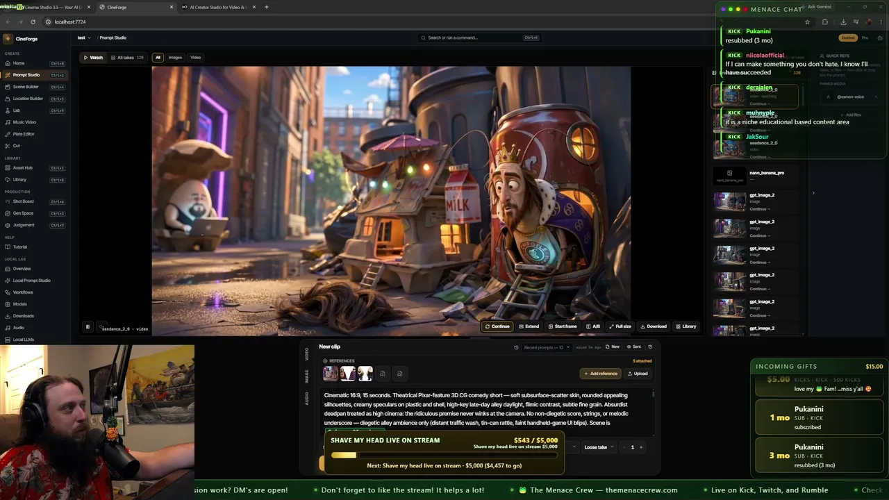889x500 pixels.
Task: Open Home in the CineForge sidebar
Action: [x=35, y=63]
